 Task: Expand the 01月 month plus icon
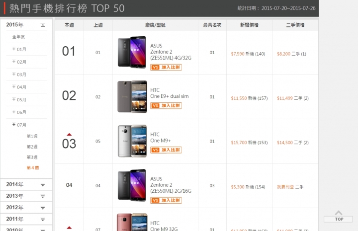14,49
